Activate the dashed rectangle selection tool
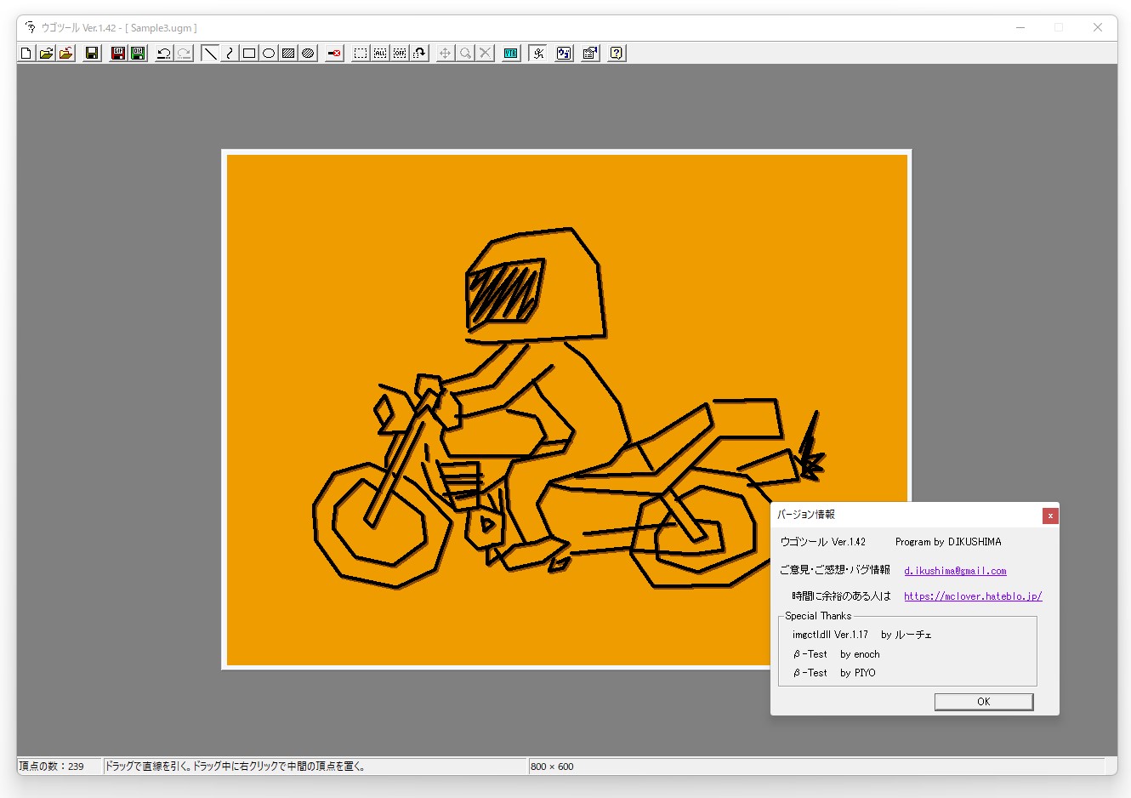 [x=361, y=53]
